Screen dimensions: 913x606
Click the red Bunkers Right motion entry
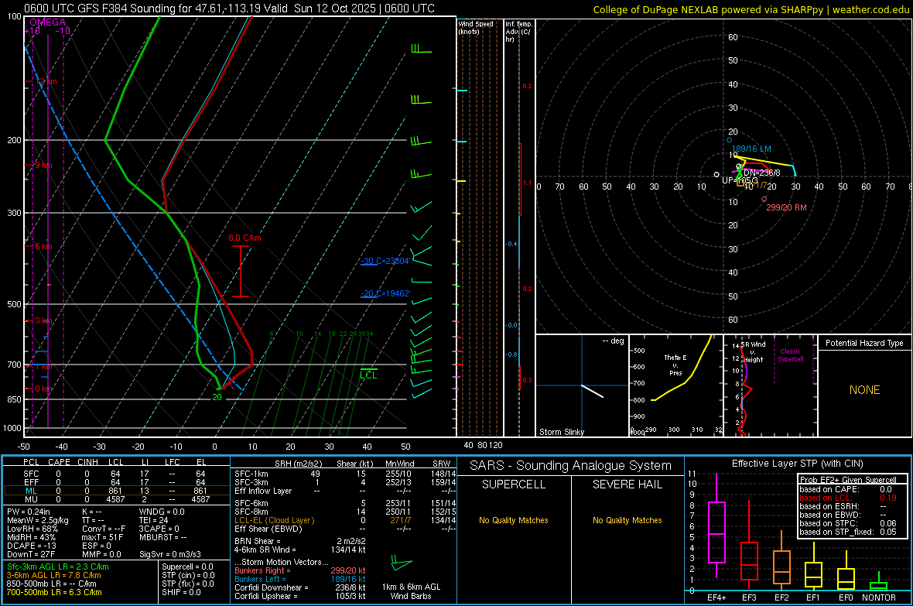point(300,570)
